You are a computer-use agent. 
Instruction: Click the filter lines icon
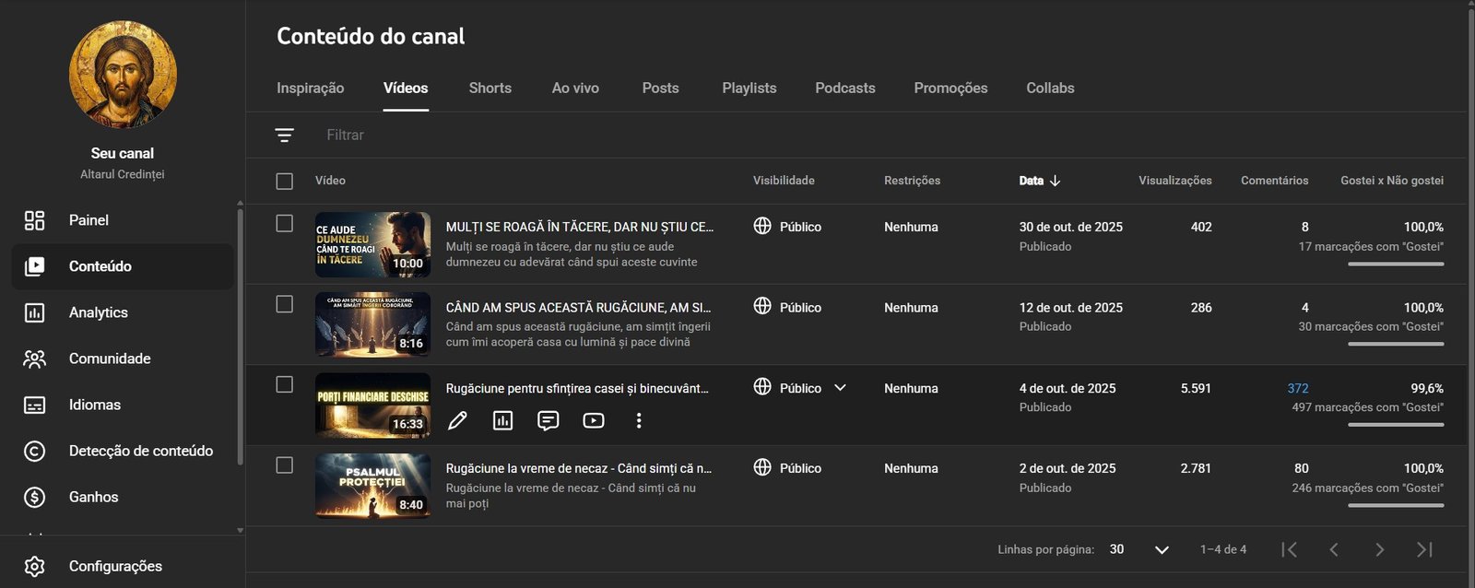tap(285, 135)
